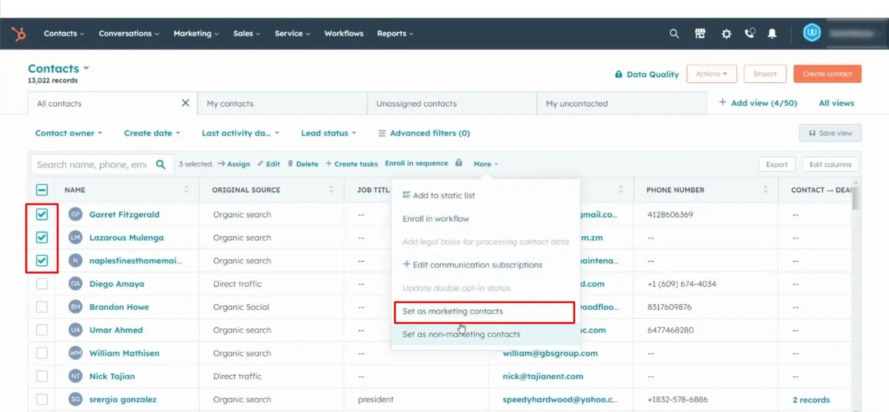Screen dimensions: 889x412
Task: Click Lazarous Mulenga's avatar
Action: [76, 237]
